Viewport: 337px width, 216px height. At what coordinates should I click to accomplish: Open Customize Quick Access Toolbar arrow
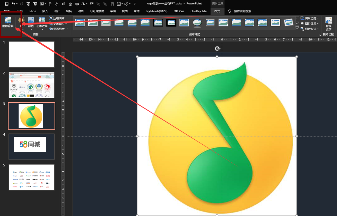(135, 4)
